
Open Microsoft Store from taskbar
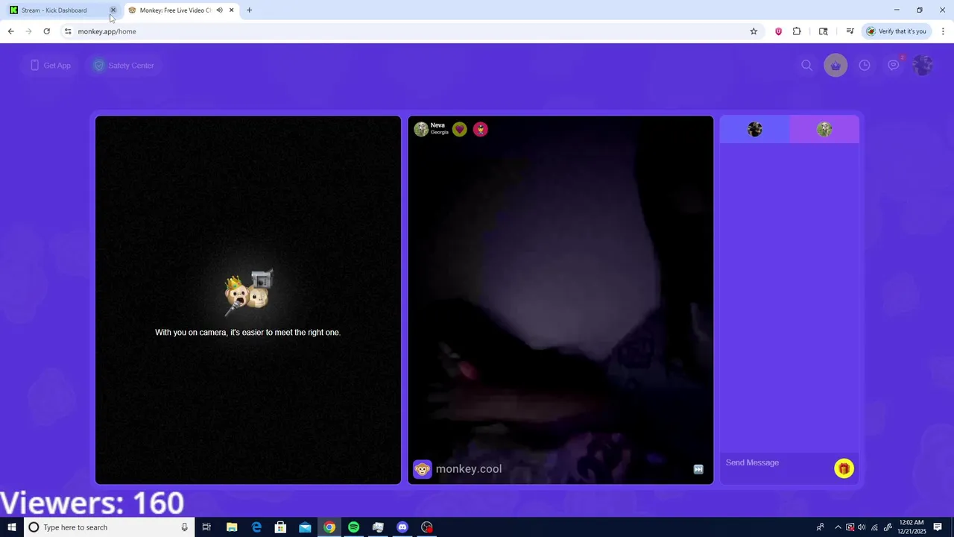pyautogui.click(x=281, y=527)
